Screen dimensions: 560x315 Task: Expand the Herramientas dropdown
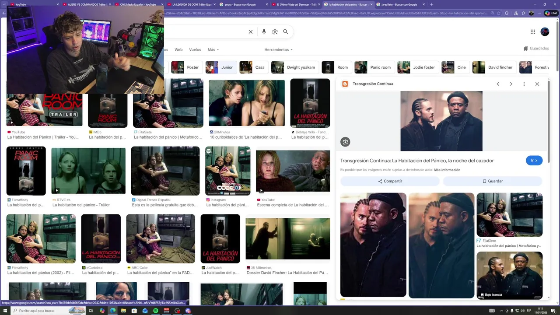278,50
